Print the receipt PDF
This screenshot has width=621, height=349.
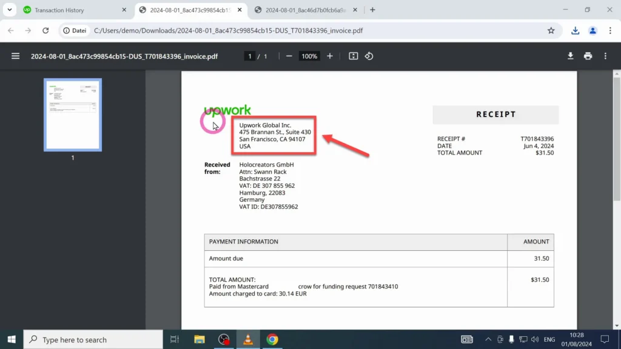click(x=588, y=56)
